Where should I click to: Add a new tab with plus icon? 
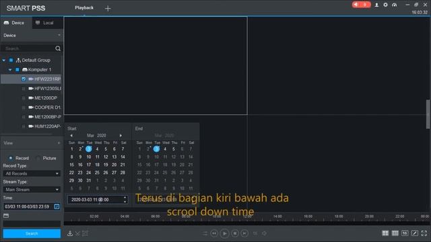[108, 9]
